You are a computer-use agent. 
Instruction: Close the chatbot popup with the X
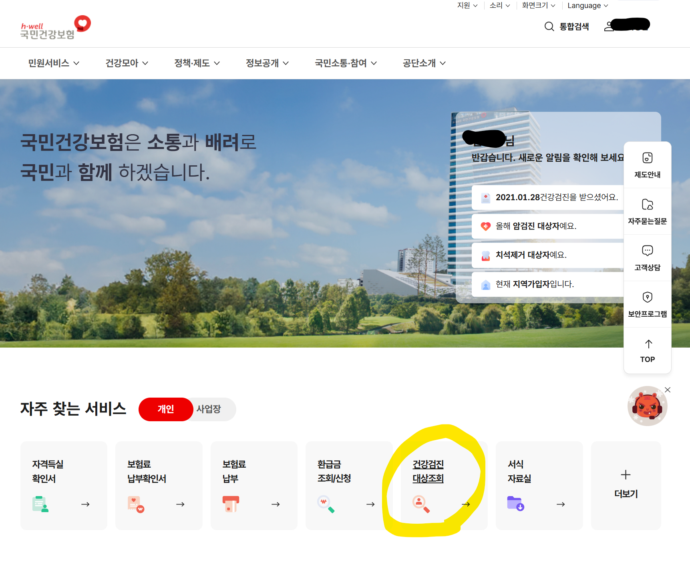tap(668, 390)
